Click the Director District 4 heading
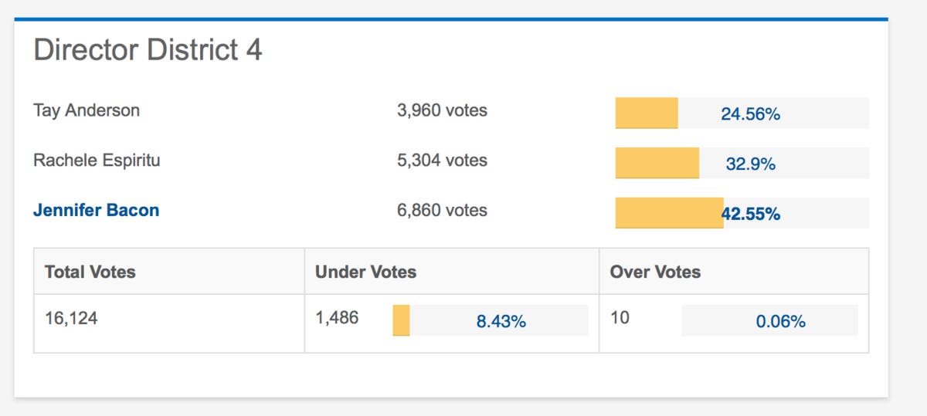 coord(148,51)
